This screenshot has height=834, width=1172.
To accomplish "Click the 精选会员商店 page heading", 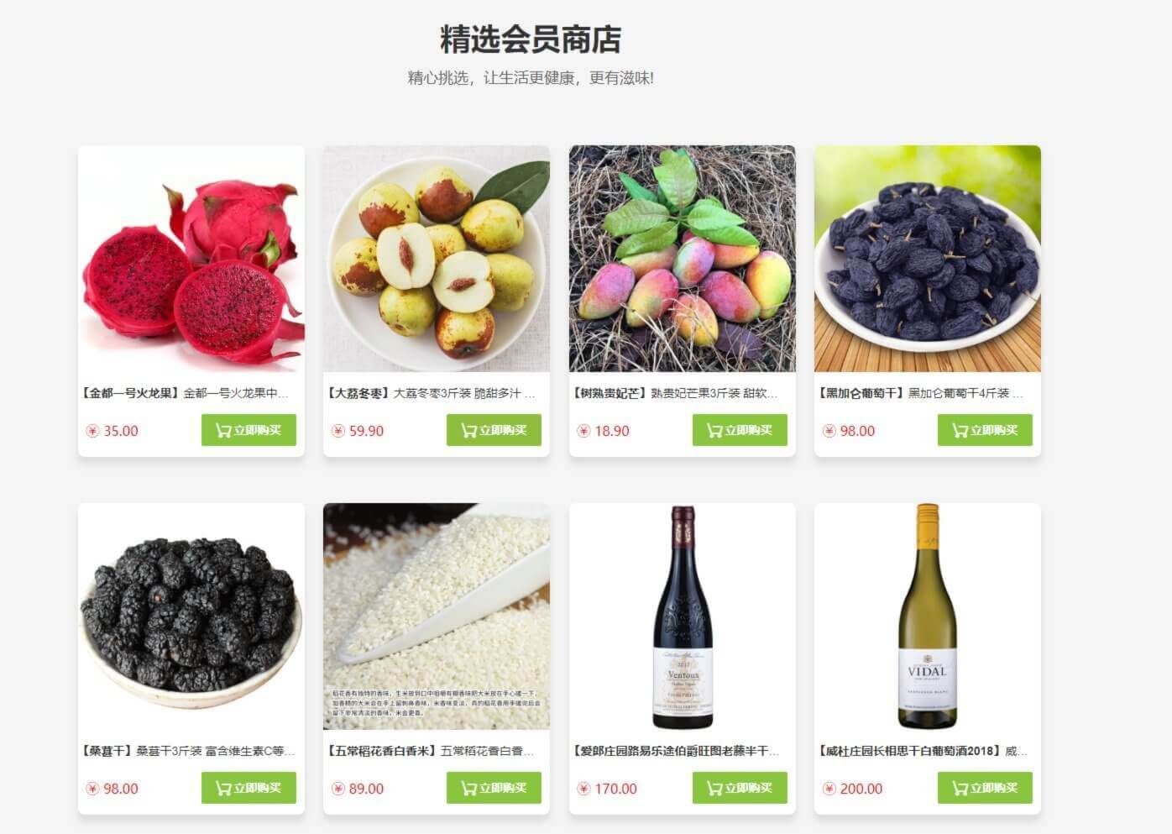I will (x=531, y=39).
